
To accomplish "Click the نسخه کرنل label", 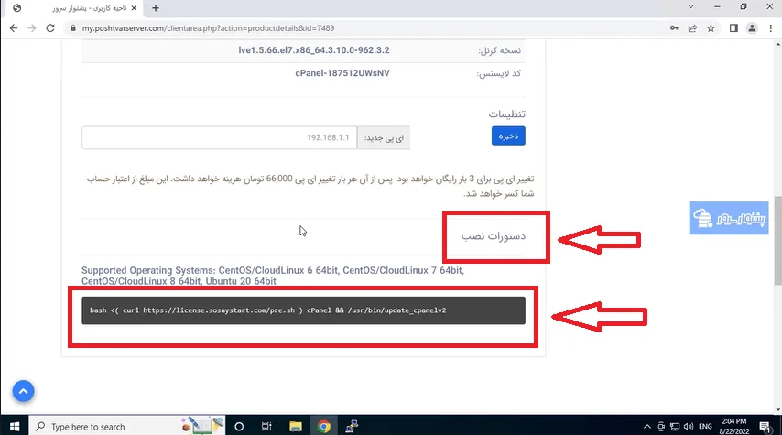I will pyautogui.click(x=499, y=51).
